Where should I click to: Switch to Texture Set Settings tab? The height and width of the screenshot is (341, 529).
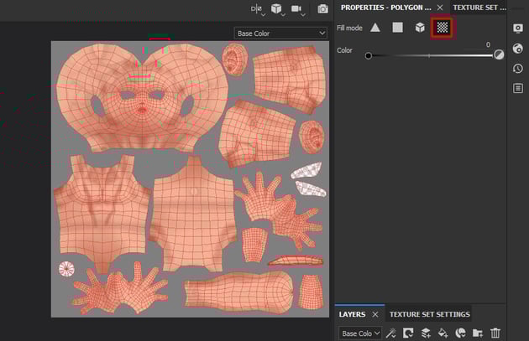click(429, 314)
